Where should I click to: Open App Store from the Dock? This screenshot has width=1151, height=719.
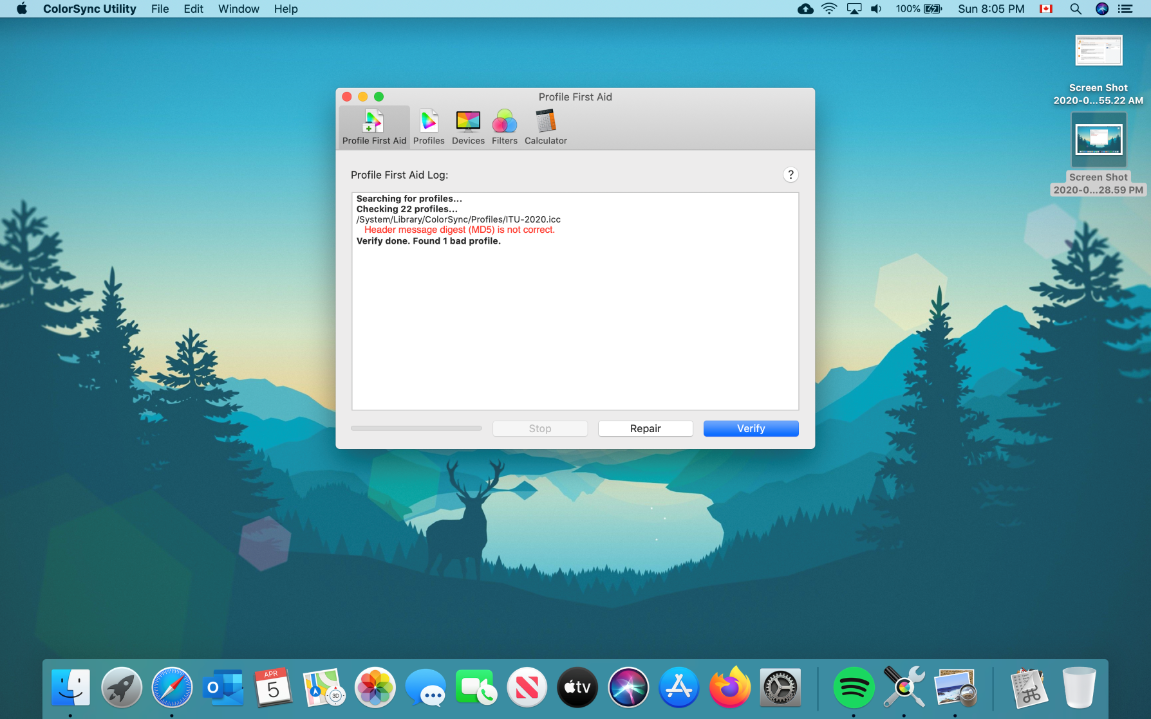[x=678, y=687]
